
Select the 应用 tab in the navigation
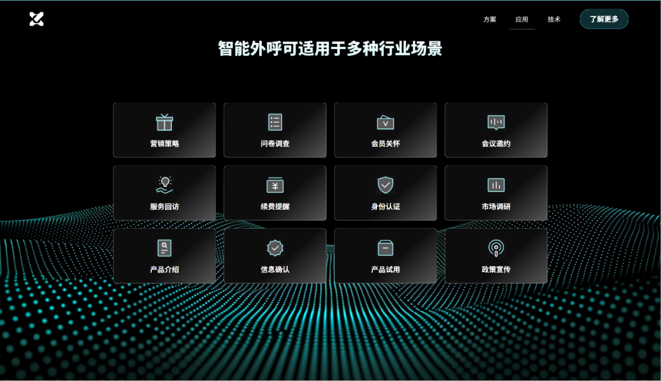pos(522,19)
